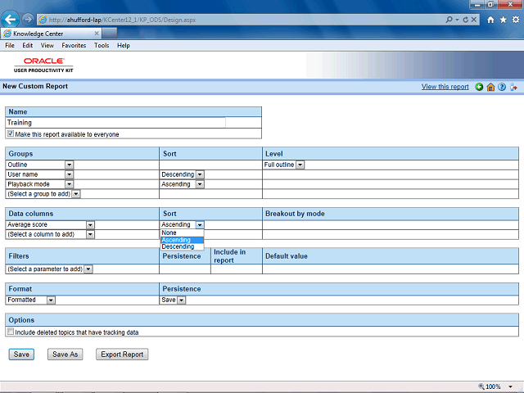Open the blue Help question mark icon

coord(502,87)
